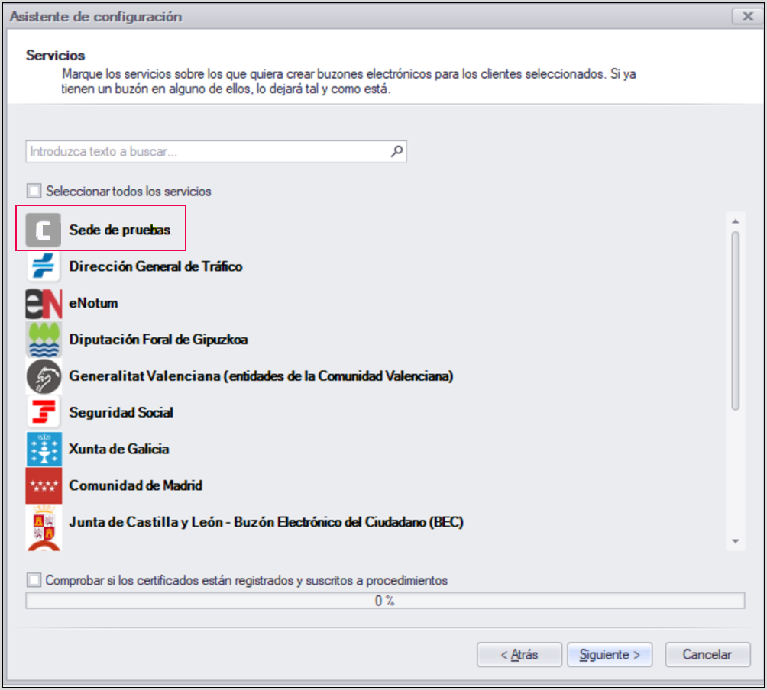
Task: Click the Diputación Foral de Gipuzkoa emblem
Action: point(44,340)
